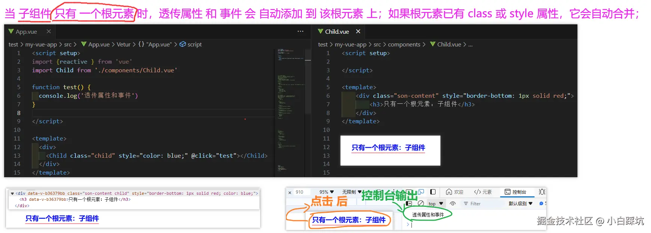Viewport: 651px width, 233px height.
Task: Click line number 6 in Child.vue
Action: tap(328, 96)
